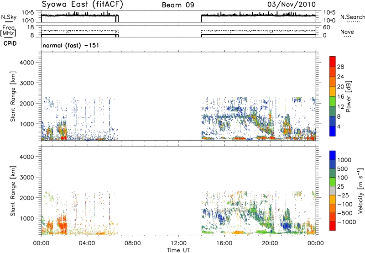Pick the orange 20–24 dB power swatch
Screen dimensions: 365x253
[x=333, y=81]
